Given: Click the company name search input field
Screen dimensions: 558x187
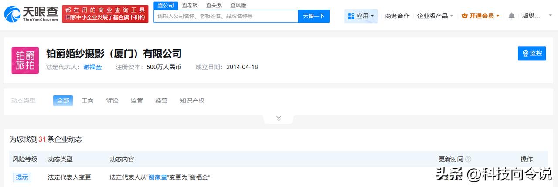Looking at the screenshot, I should tap(226, 16).
